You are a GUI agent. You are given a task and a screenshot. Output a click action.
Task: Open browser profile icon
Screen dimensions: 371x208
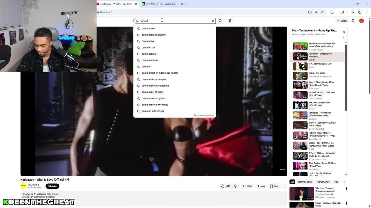360,12
